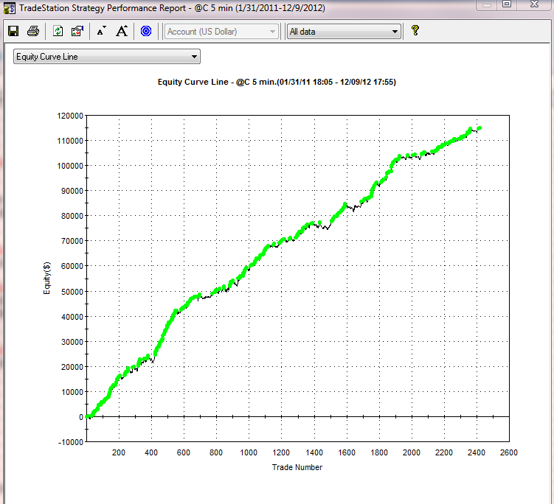Open help with the question mark icon

pos(415,31)
